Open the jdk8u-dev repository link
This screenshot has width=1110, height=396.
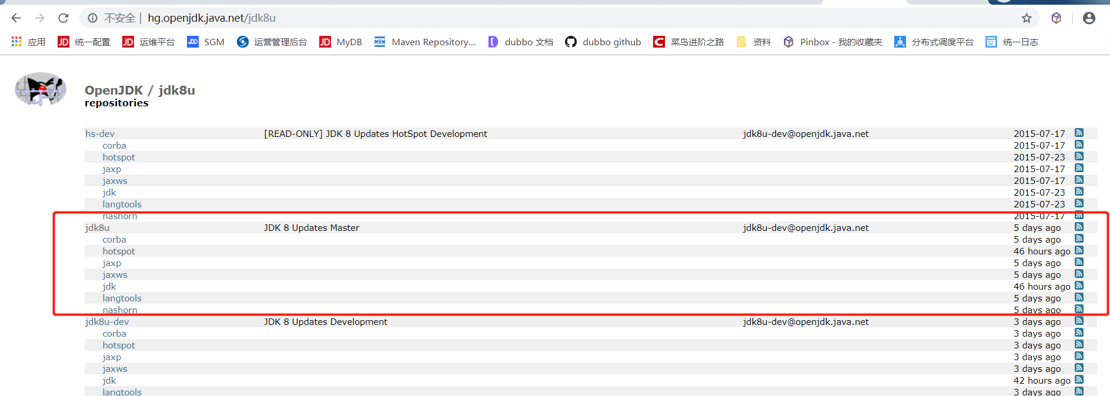pos(107,322)
